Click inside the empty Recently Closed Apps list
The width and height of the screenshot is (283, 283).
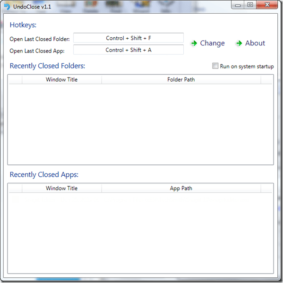(x=140, y=233)
